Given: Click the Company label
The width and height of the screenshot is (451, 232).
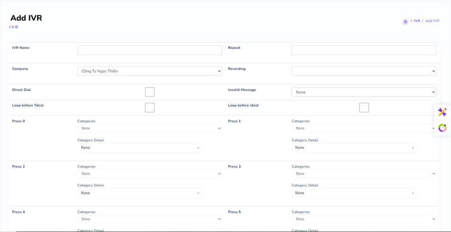Looking at the screenshot, I should coord(20,69).
